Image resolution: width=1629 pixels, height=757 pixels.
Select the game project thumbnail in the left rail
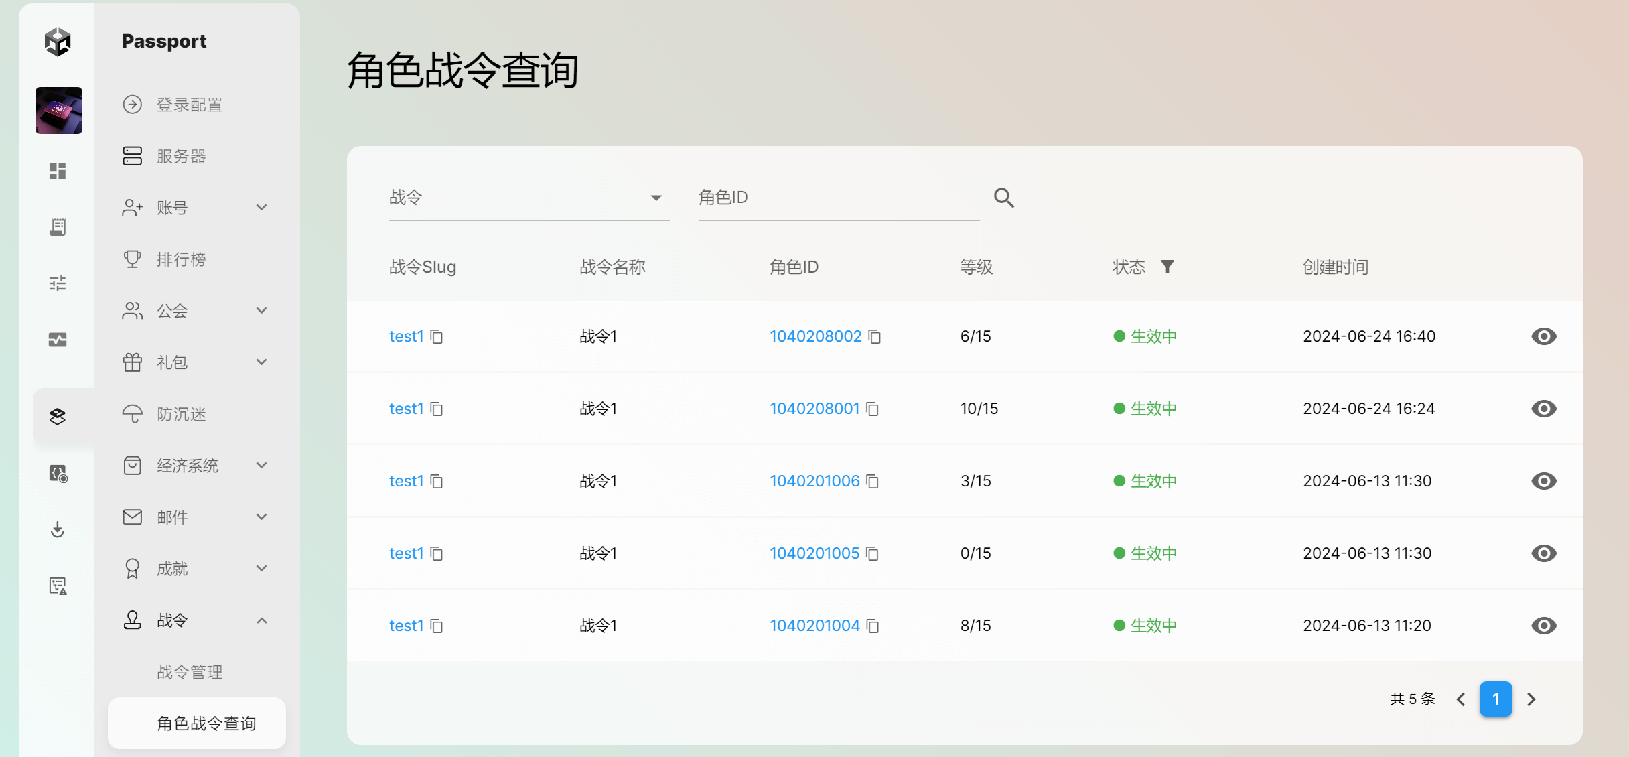[59, 111]
